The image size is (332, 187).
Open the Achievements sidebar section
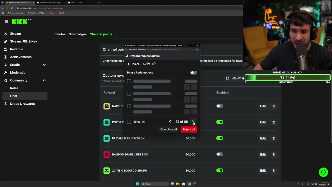[21, 57]
